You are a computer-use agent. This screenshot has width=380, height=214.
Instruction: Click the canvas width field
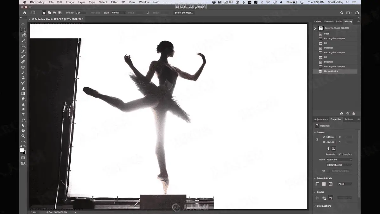(x=331, y=137)
